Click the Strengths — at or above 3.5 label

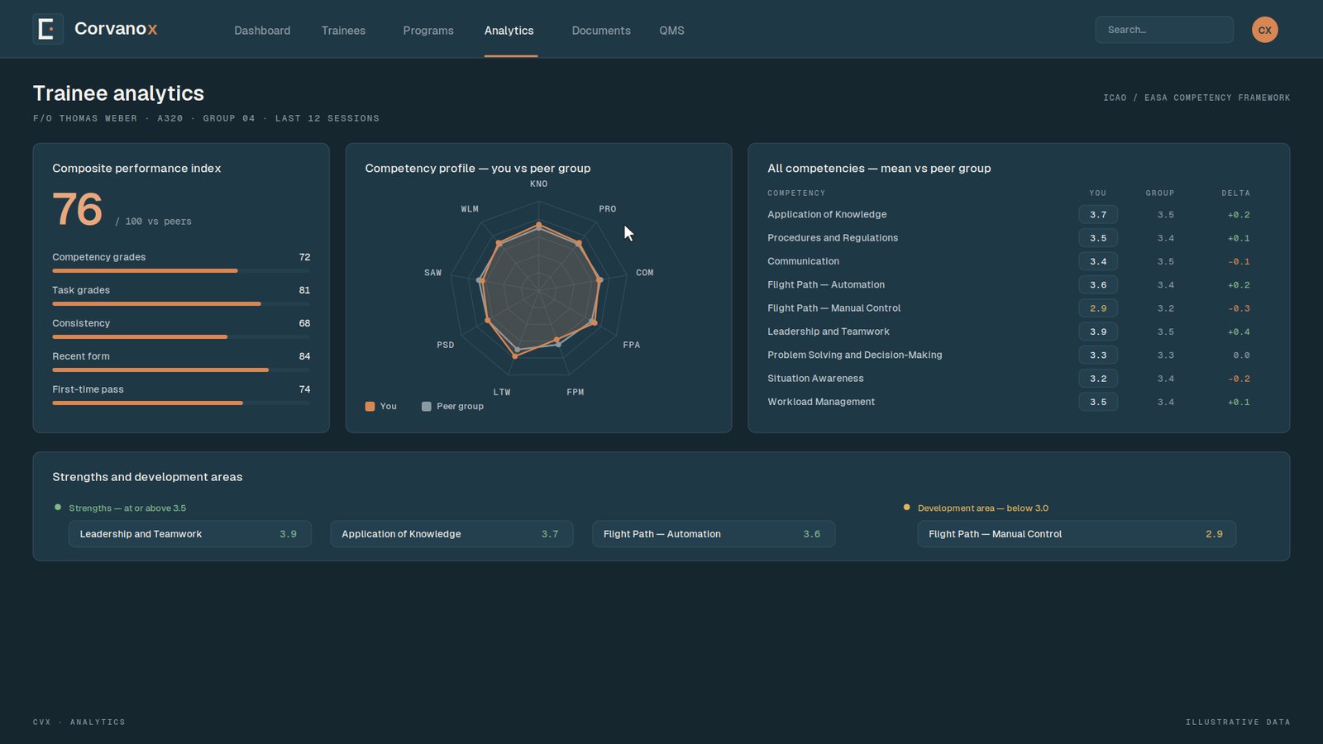click(127, 508)
